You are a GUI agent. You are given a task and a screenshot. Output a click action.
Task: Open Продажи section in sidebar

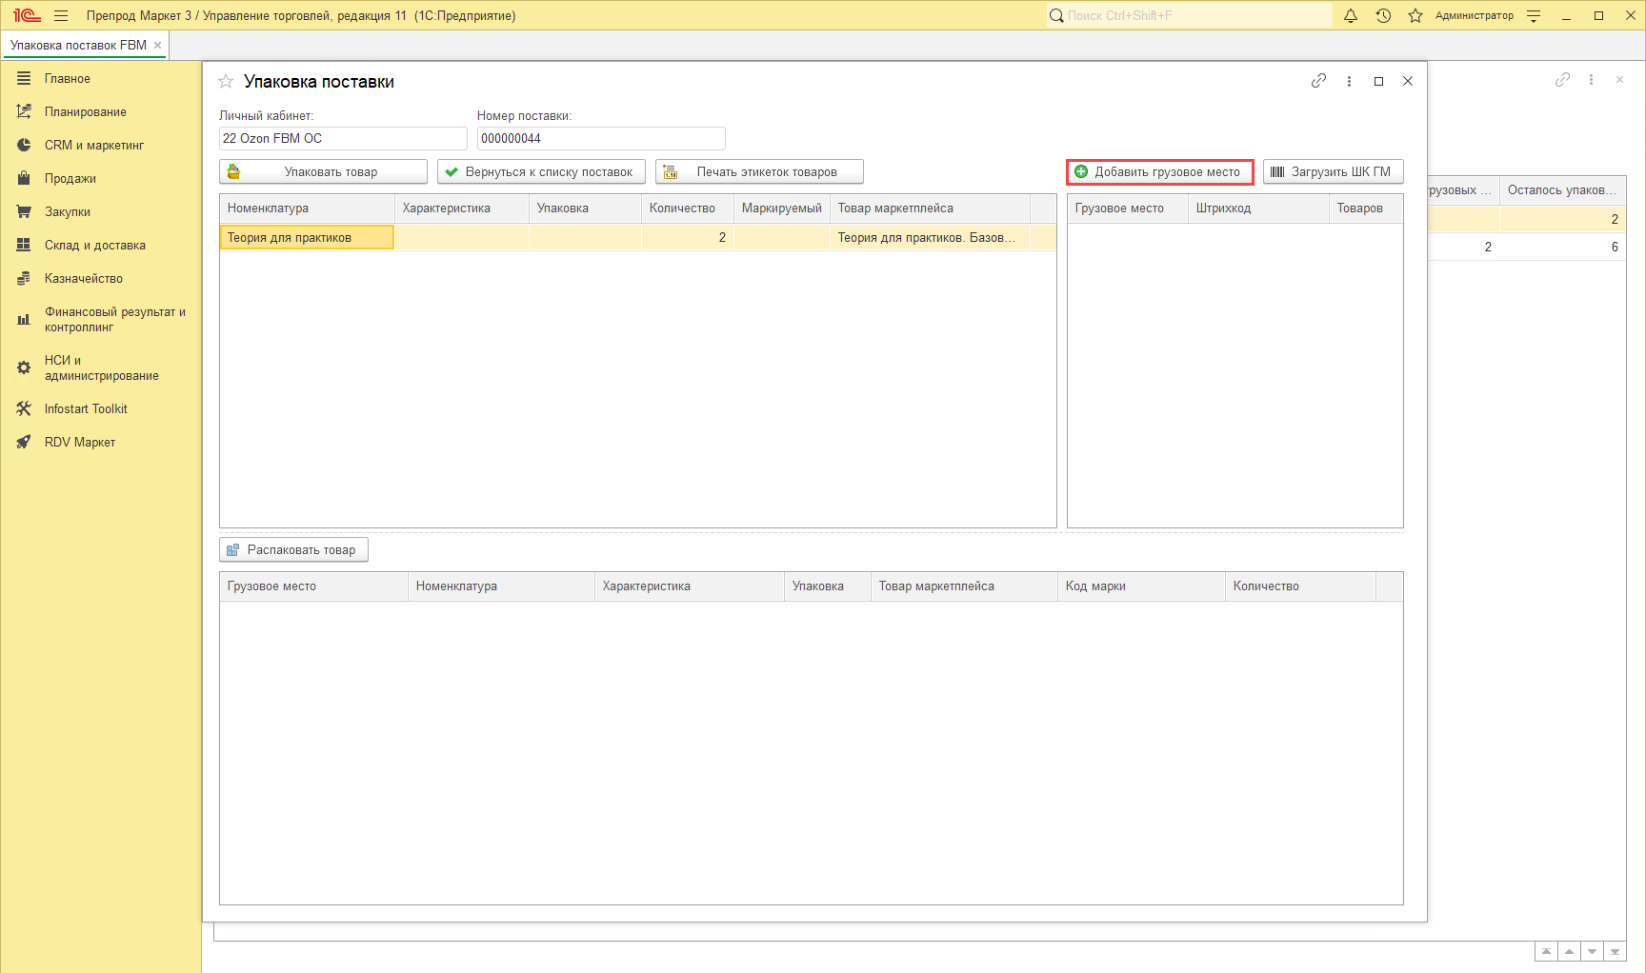(70, 179)
